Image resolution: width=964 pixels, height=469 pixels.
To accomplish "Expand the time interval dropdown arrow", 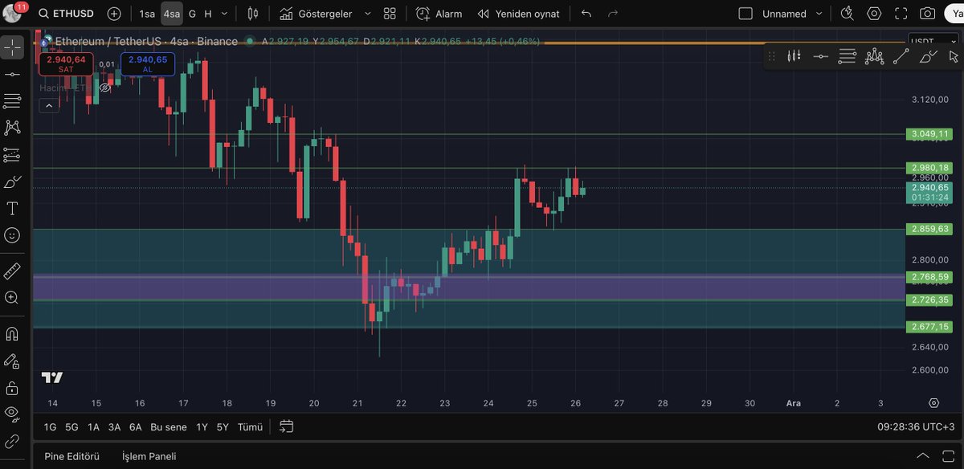I will [x=224, y=14].
